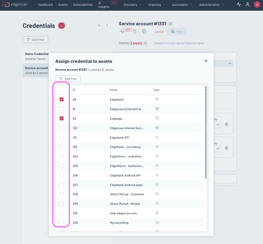263x244 pixels.
Task: Click the red plus button in header
Action: tap(257, 5)
